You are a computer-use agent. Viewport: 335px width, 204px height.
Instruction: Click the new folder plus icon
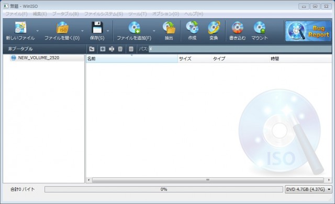103,49
